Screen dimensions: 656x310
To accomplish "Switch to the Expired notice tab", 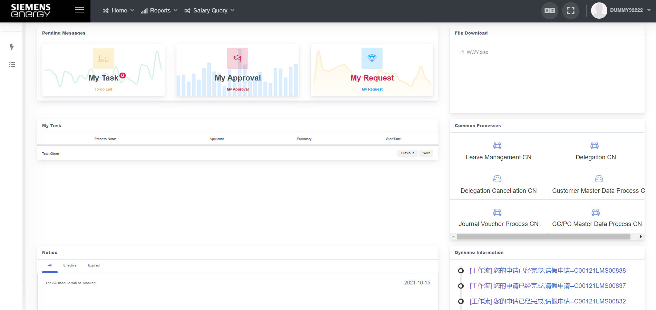I will (94, 265).
